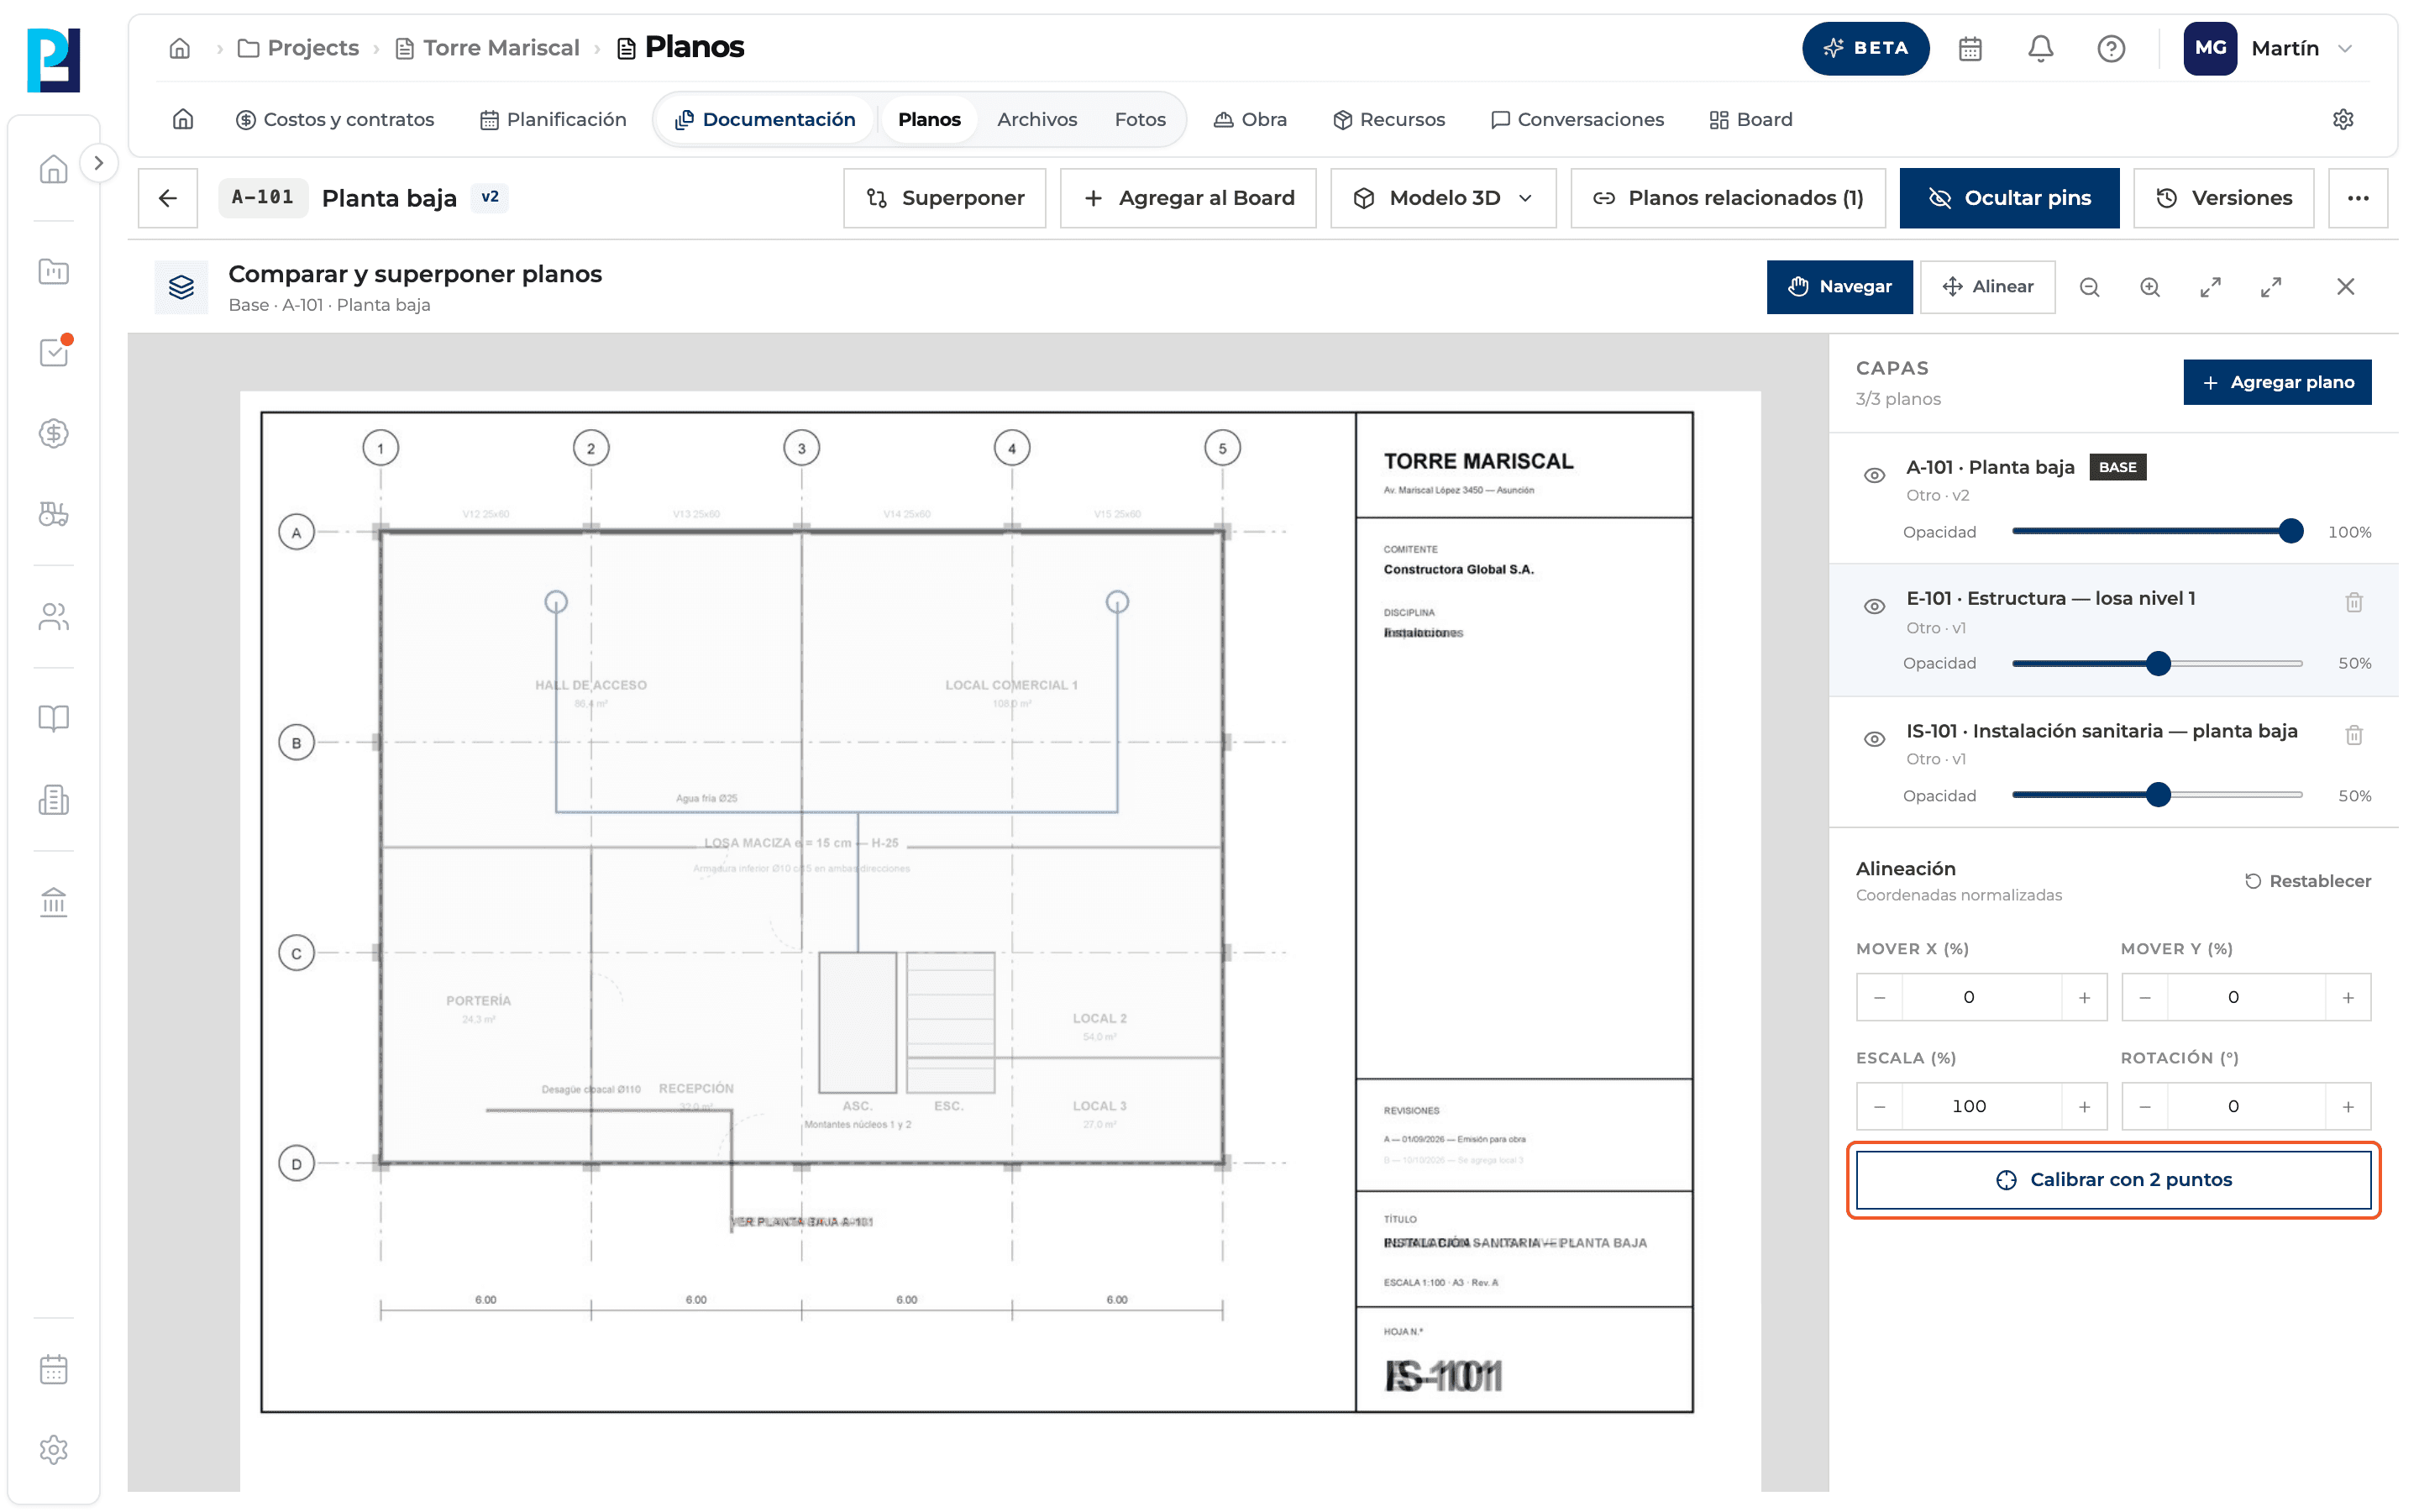
Task: Click Ocultar pins toggle button
Action: point(2008,198)
